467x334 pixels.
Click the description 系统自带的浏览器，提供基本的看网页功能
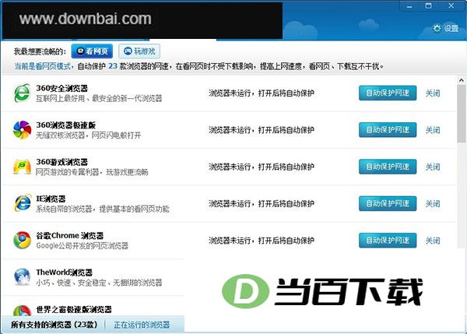pyautogui.click(x=103, y=209)
